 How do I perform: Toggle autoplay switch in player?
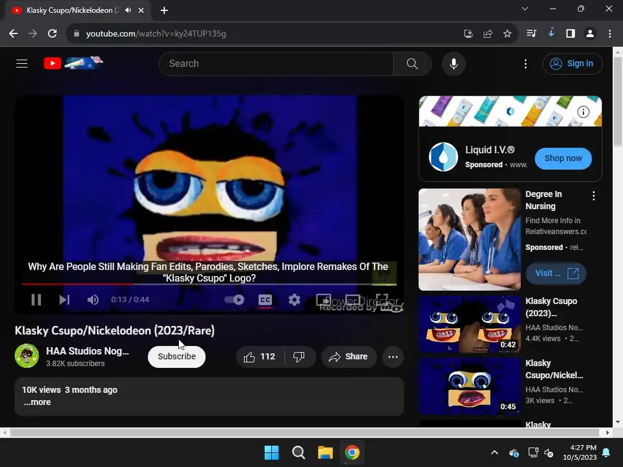(x=234, y=300)
